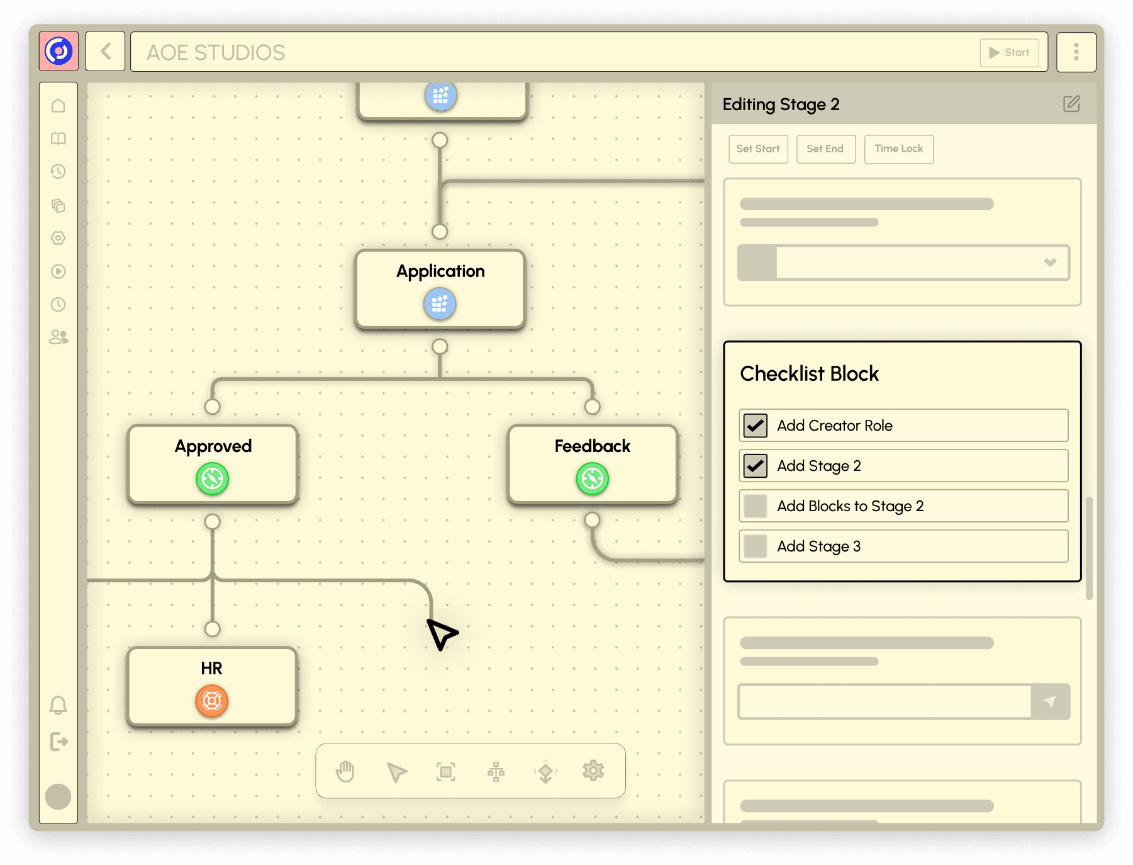Screen dimensions: 1133x865
Task: Go back with the chevron arrow button
Action: point(105,51)
